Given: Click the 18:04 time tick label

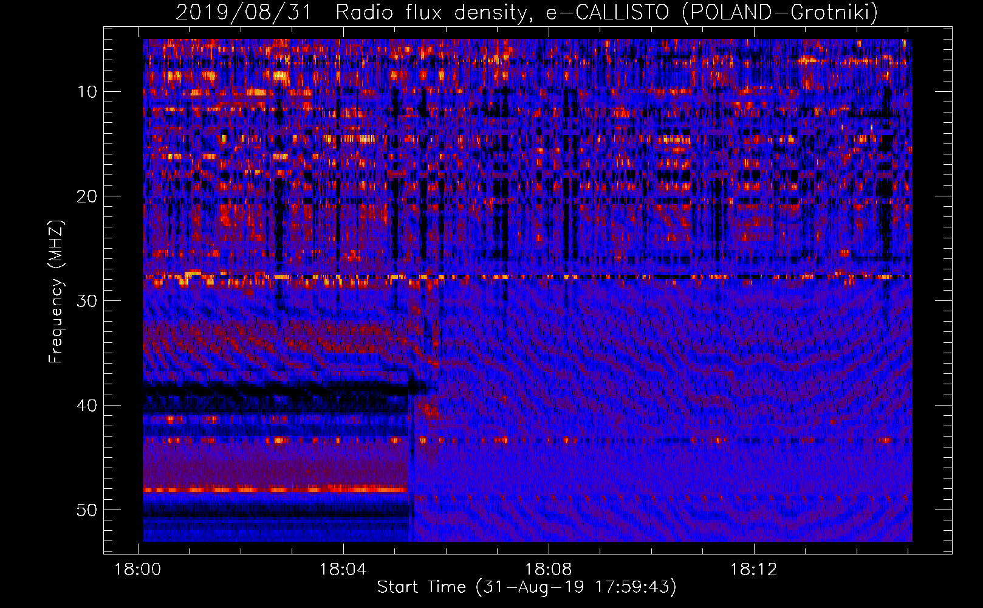Looking at the screenshot, I should point(343,570).
